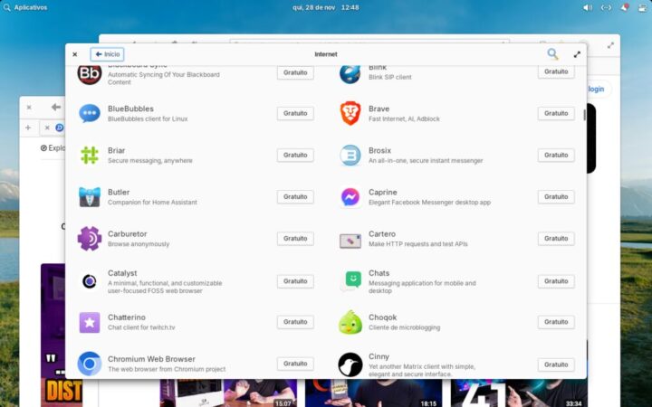Viewport: 652px width, 407px height.
Task: Click Gratuito button for Cinny
Action: (x=556, y=364)
